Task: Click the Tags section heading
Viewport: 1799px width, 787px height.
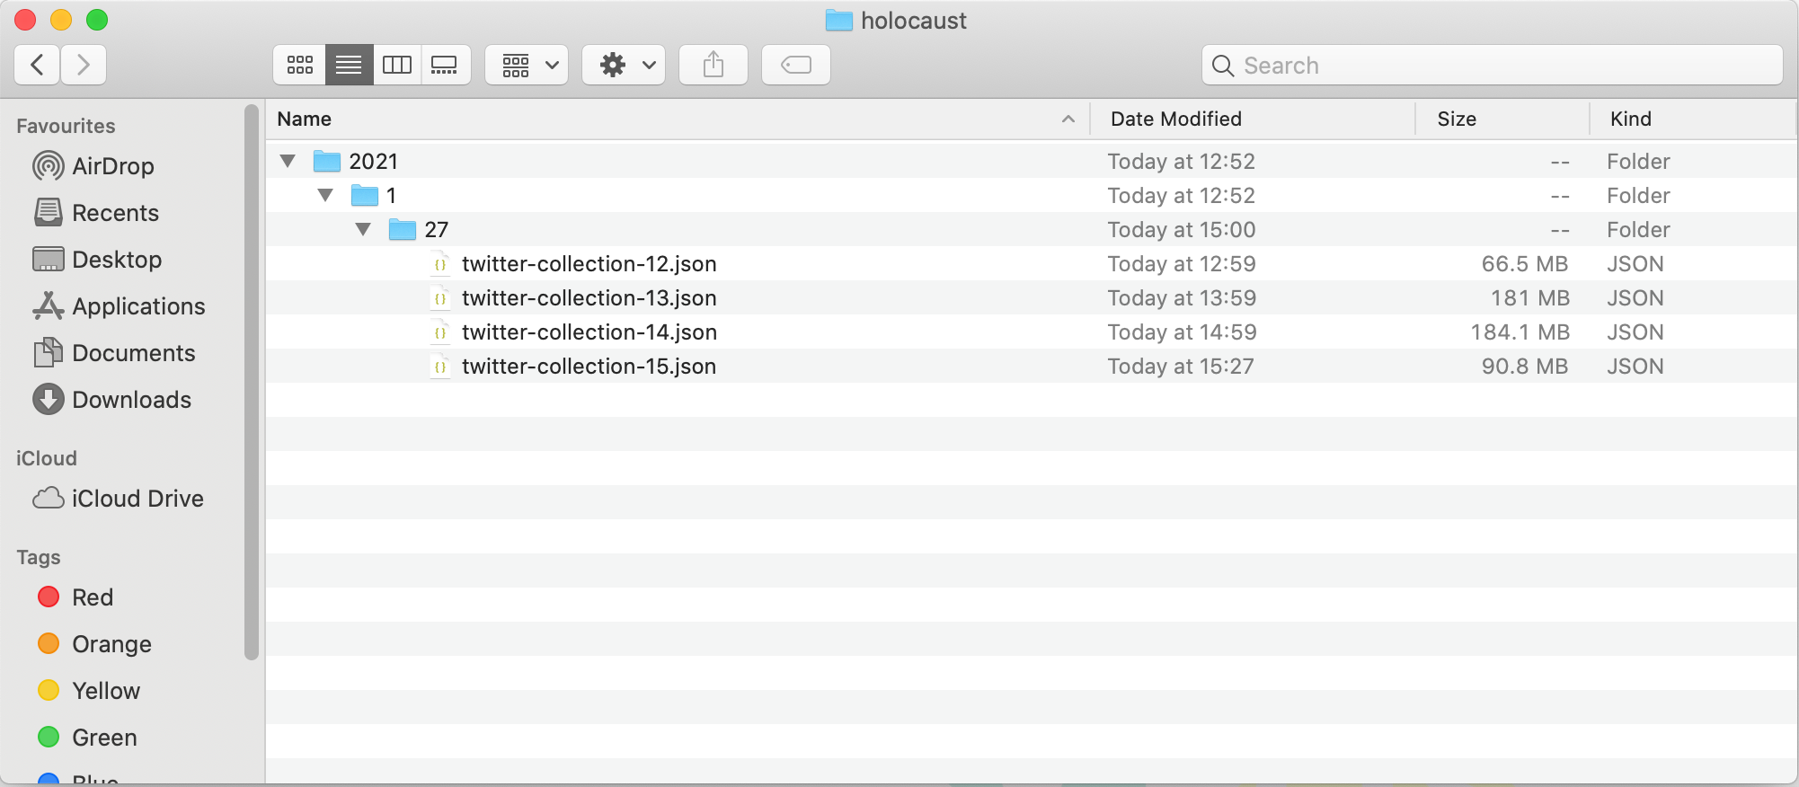Action: point(39,557)
